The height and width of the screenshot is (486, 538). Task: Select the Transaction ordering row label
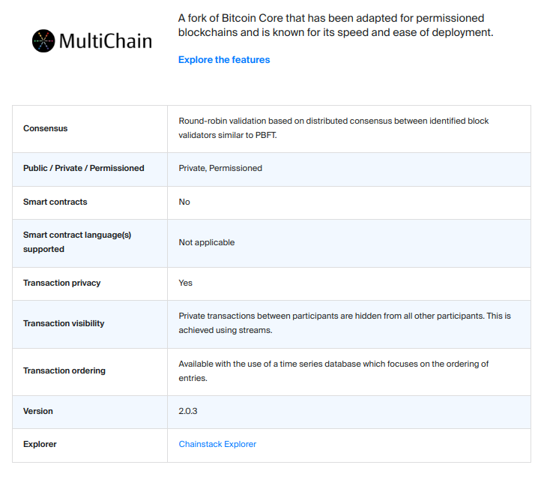(x=64, y=370)
